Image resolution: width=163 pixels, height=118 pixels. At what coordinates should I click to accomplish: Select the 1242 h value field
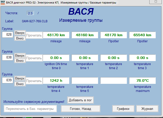tap(56, 81)
